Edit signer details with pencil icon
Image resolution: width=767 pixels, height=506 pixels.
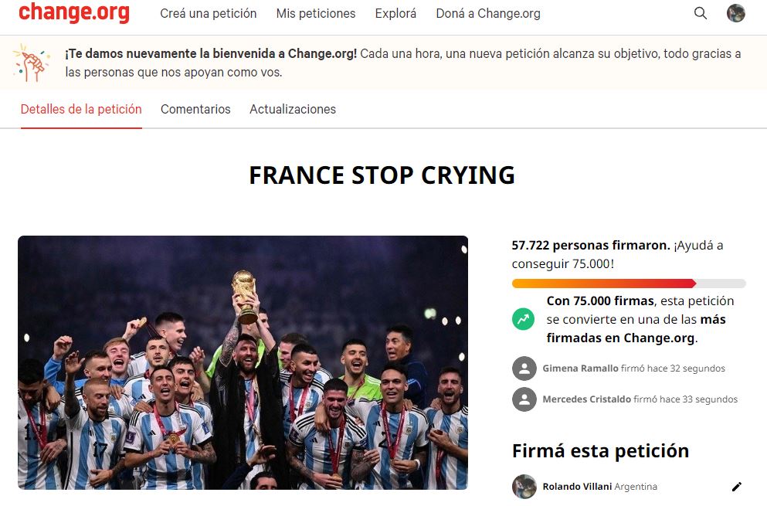point(737,487)
